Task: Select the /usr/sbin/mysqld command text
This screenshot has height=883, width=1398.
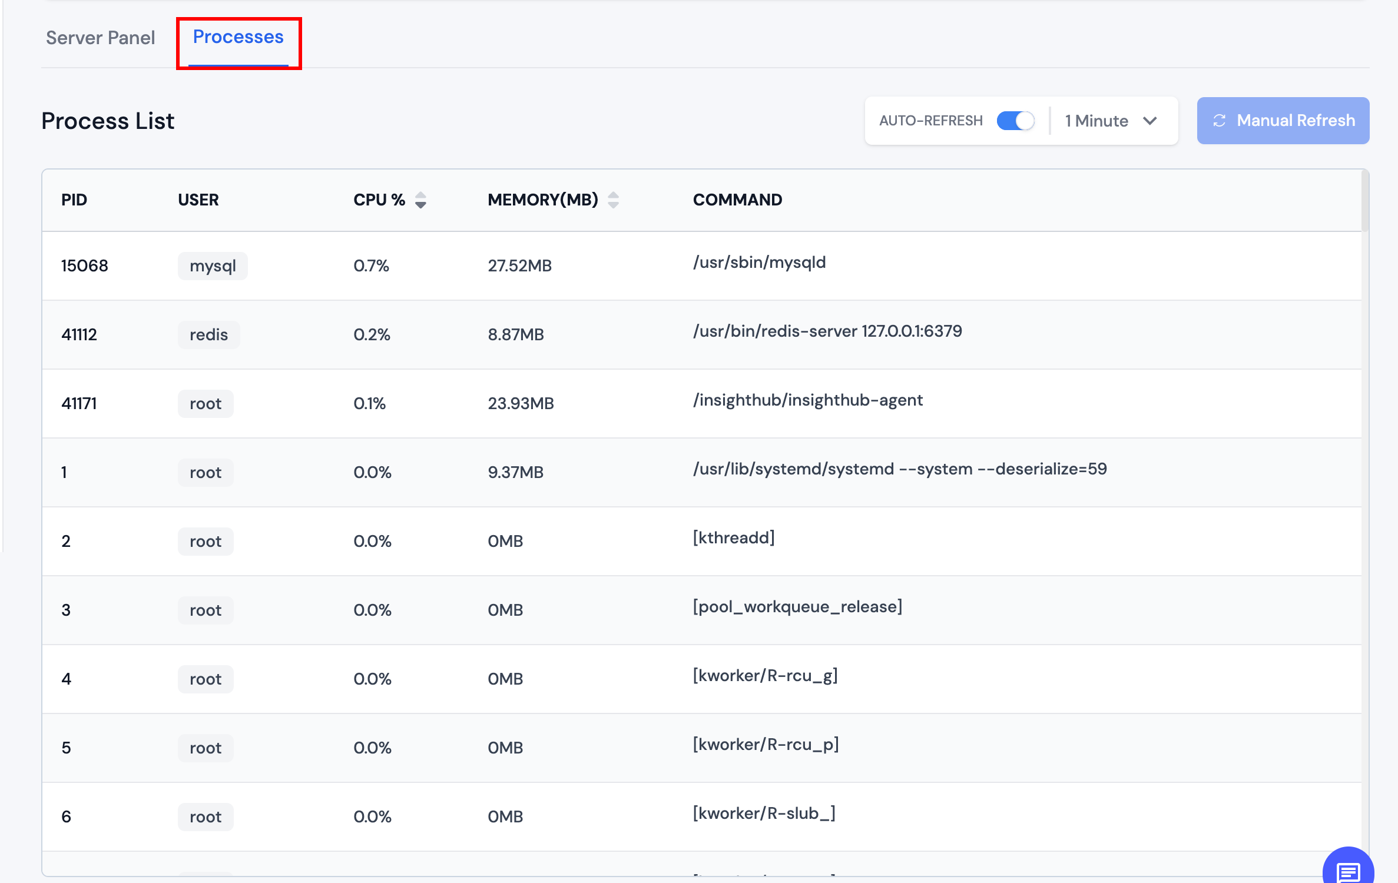Action: pos(759,263)
